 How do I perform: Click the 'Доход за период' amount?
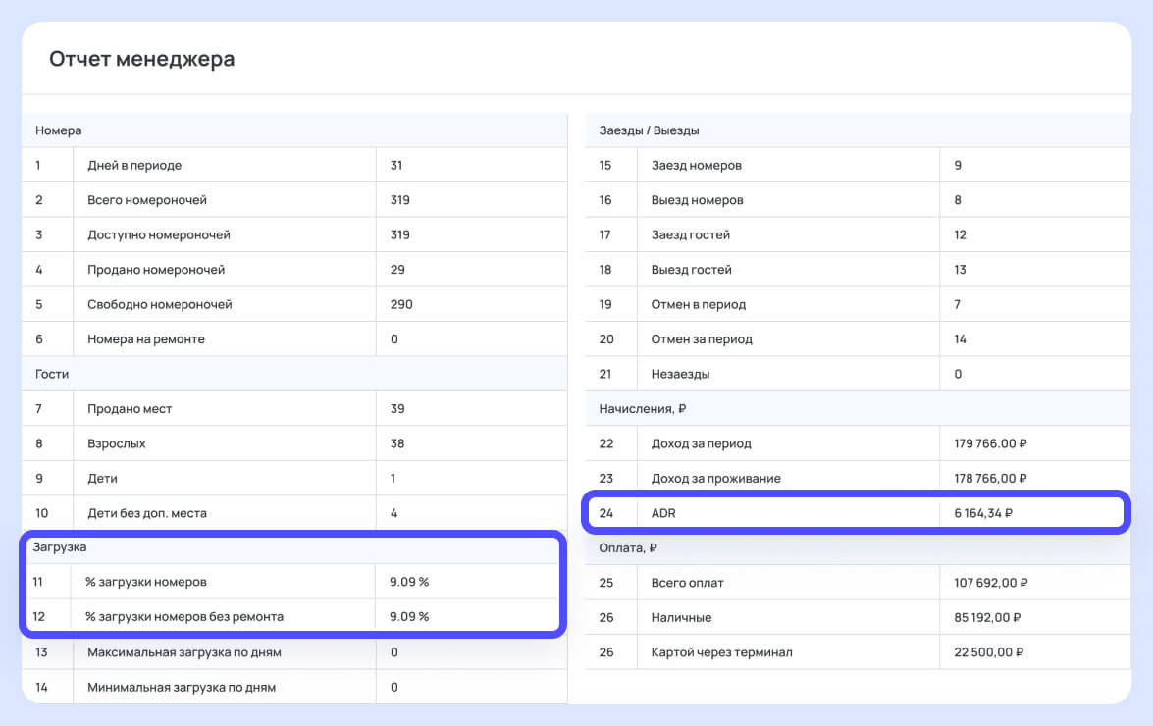990,443
